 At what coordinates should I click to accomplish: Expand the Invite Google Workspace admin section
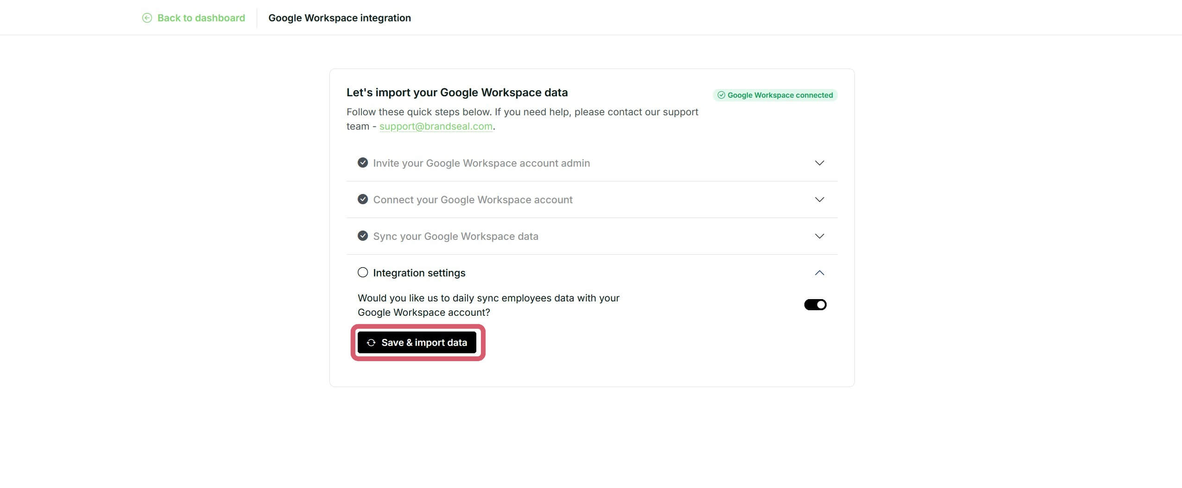[819, 163]
